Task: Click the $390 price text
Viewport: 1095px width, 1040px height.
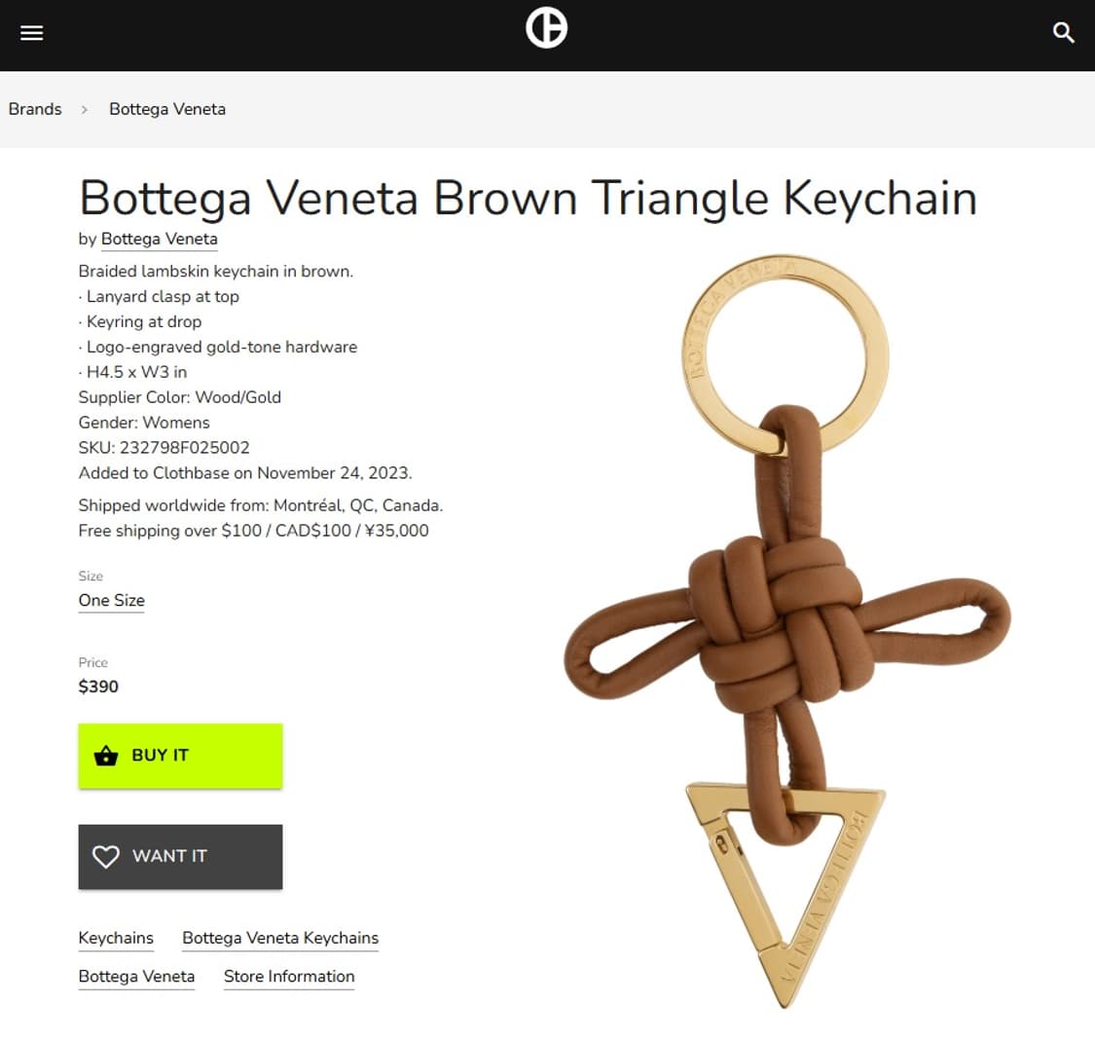Action: (x=98, y=687)
